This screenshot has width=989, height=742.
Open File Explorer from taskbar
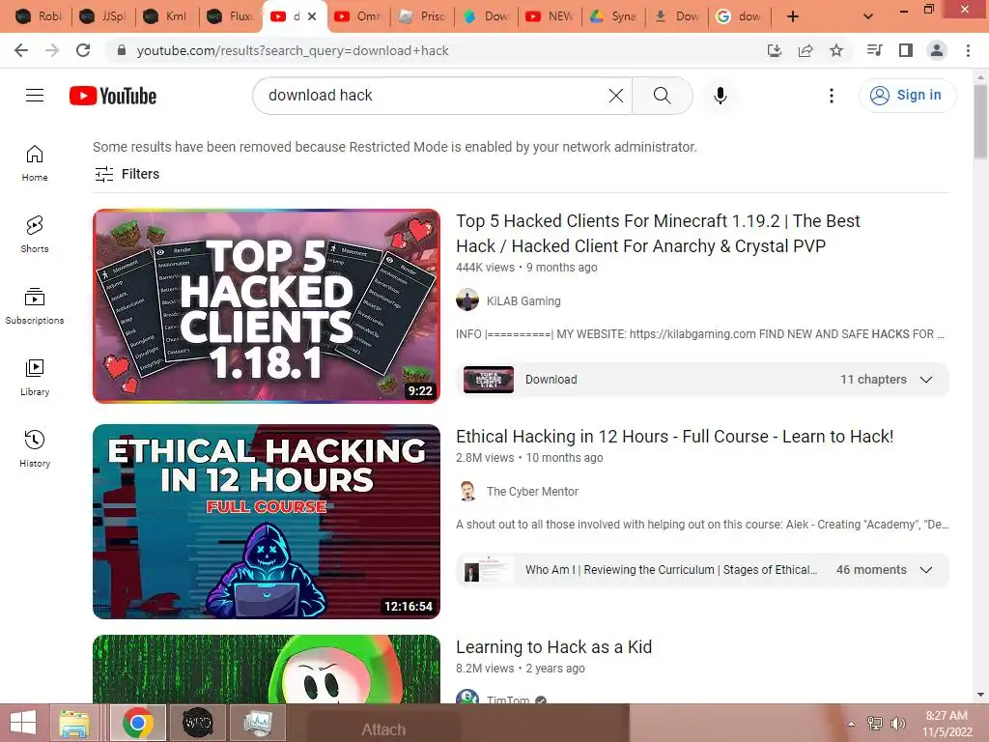tap(73, 723)
